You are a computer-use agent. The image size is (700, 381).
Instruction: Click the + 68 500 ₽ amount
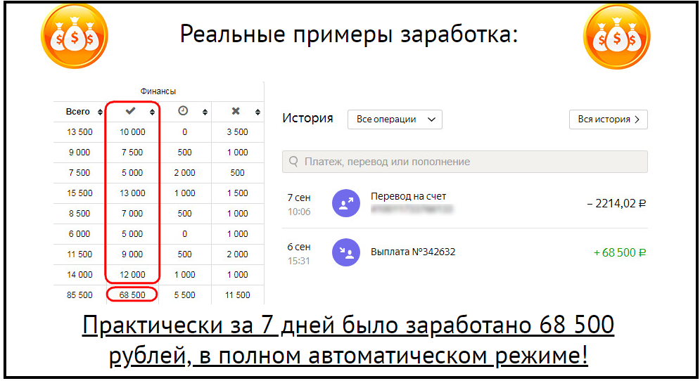coord(620,252)
